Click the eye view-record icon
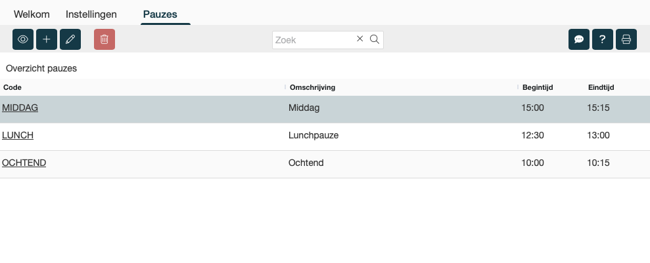Viewport: 650px width, 263px height. click(x=23, y=39)
